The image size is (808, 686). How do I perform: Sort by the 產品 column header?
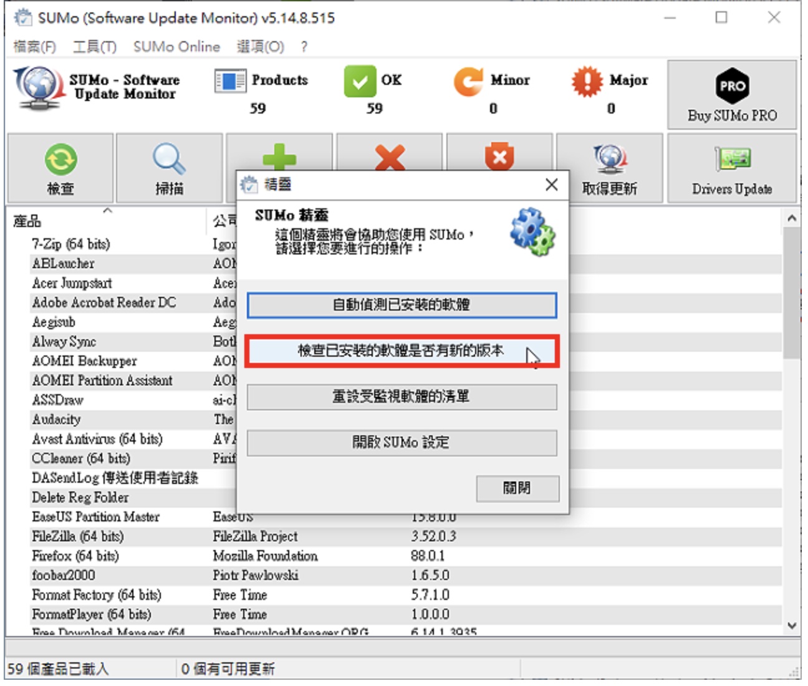106,220
